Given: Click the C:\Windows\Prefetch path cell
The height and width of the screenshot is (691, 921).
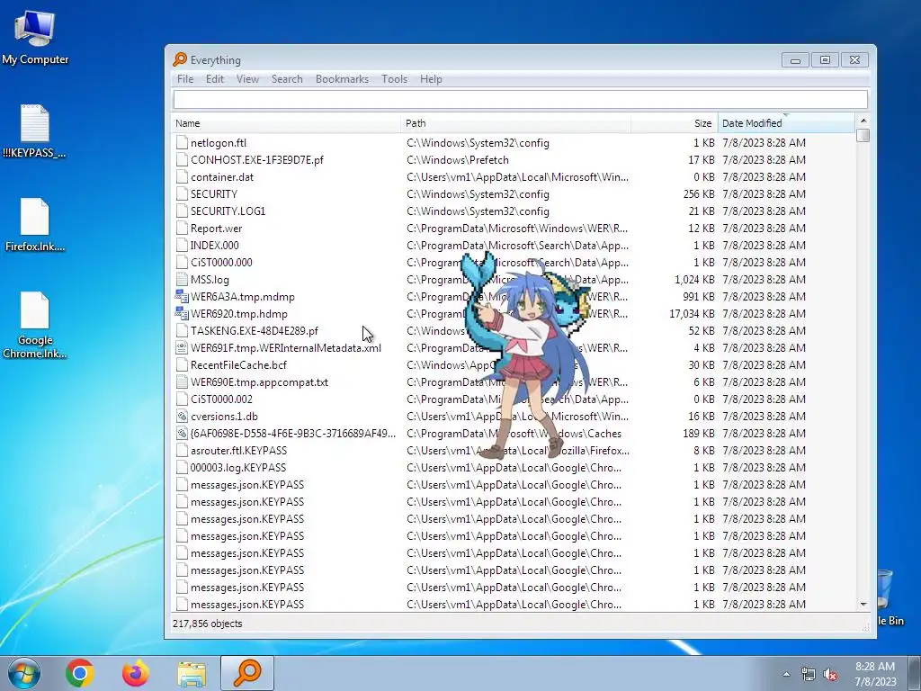Looking at the screenshot, I should pyautogui.click(x=458, y=160).
